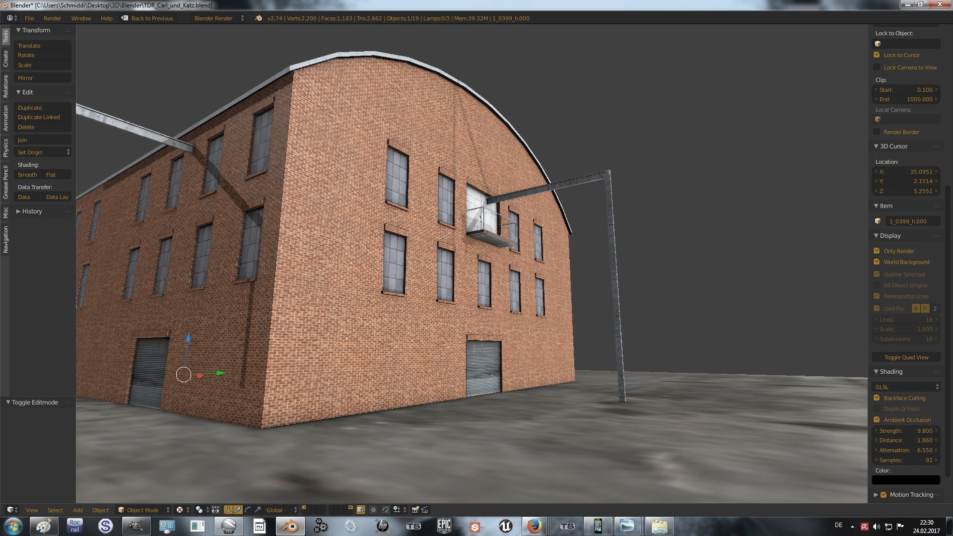Click the OpenGL render animation clapper icon

coord(424,510)
